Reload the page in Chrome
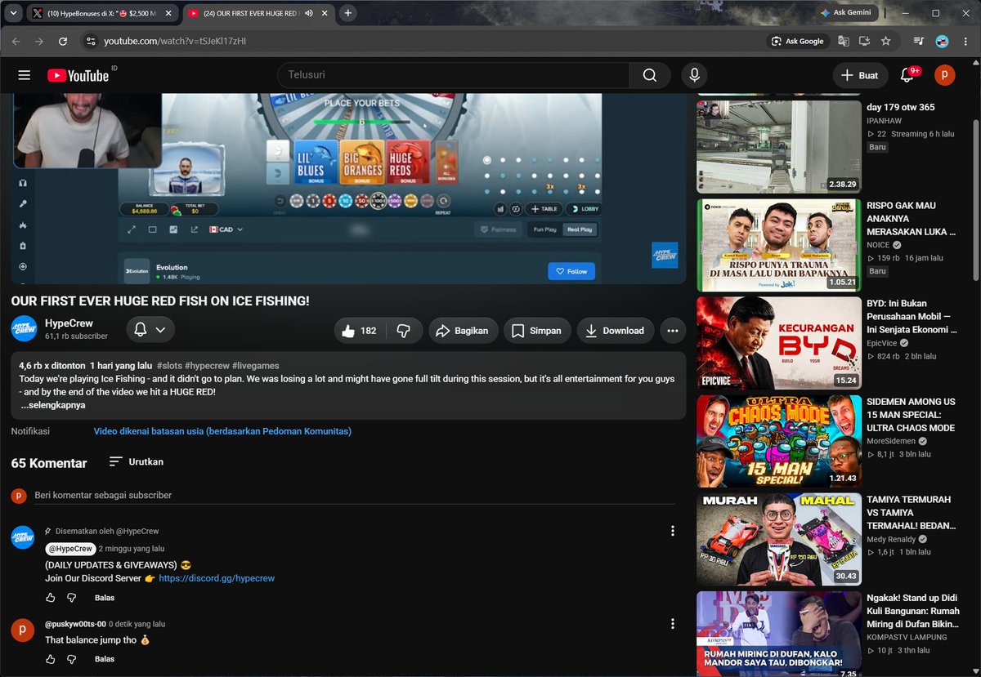 [63, 41]
